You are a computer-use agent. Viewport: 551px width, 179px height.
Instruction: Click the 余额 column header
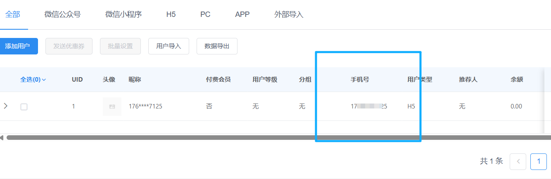tap(517, 80)
